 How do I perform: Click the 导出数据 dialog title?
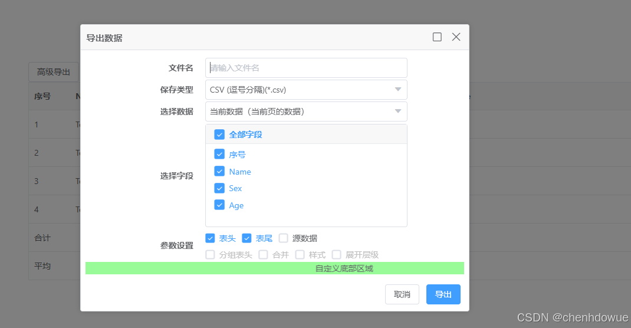(104, 38)
